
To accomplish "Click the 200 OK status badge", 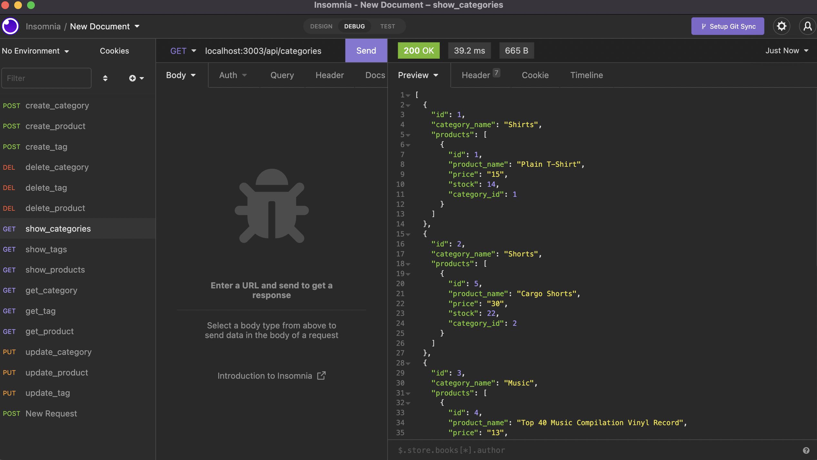I will click(418, 51).
